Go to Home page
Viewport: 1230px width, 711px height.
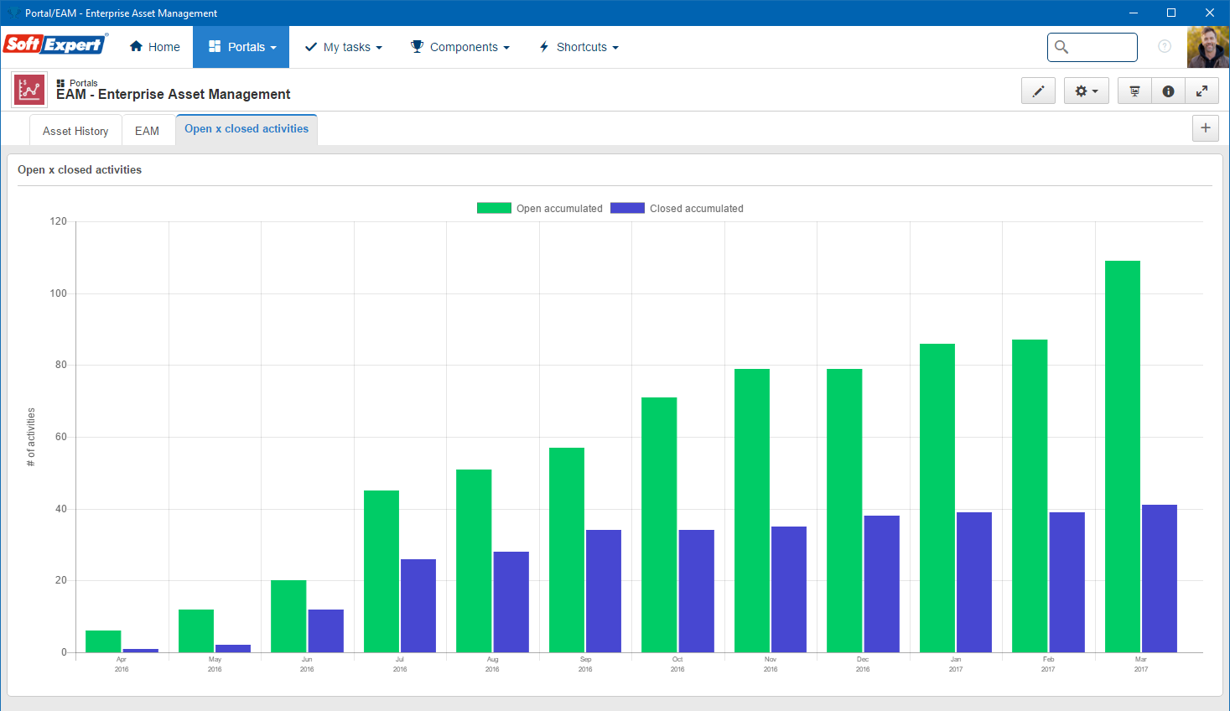coord(155,47)
